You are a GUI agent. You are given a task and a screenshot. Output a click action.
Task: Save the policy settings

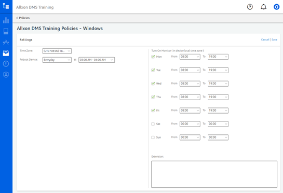tap(274, 39)
